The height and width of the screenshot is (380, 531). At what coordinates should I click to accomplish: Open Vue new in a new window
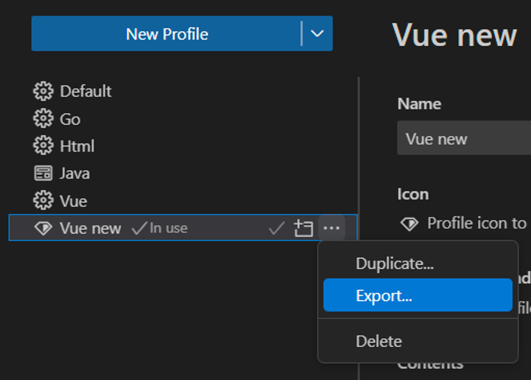tap(303, 228)
